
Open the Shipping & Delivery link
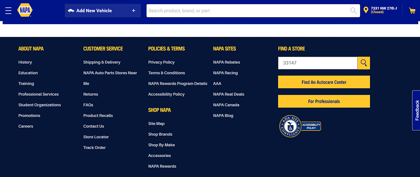(x=102, y=62)
